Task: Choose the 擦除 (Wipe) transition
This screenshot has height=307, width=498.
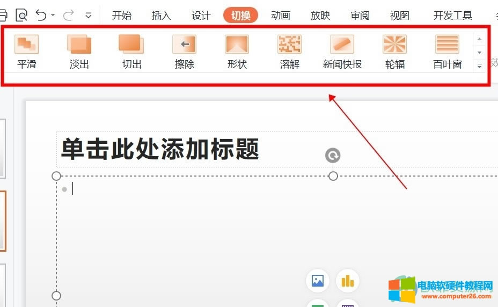Action: [x=184, y=52]
